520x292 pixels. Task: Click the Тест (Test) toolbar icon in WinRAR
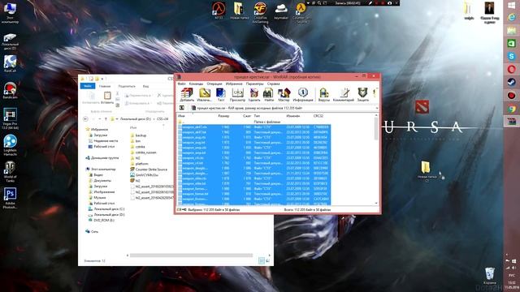pyautogui.click(x=221, y=94)
